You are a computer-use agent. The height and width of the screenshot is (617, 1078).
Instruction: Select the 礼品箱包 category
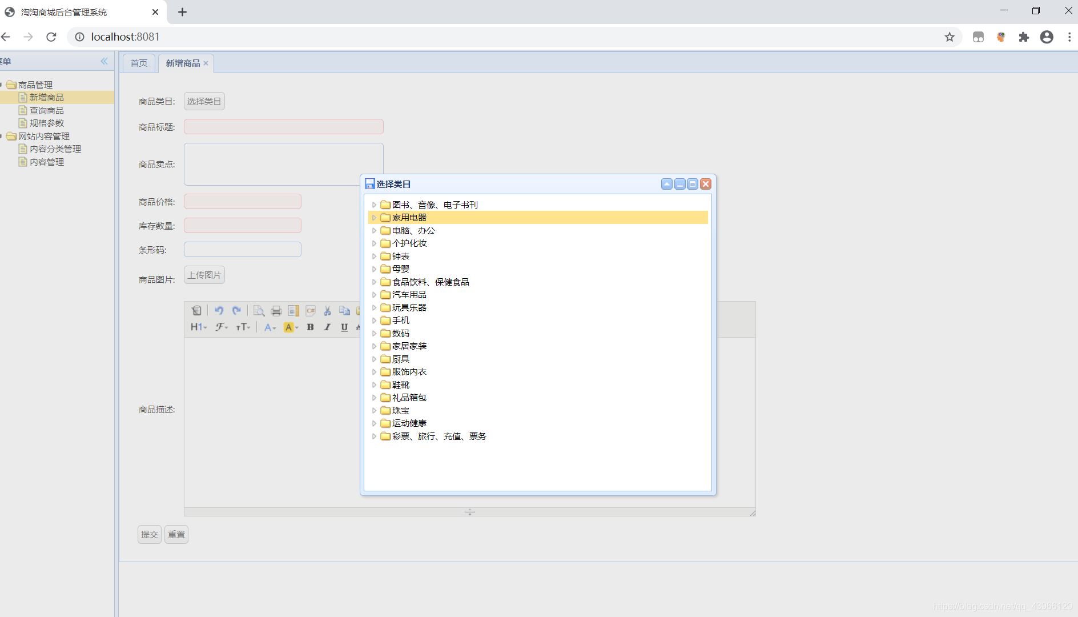coord(409,398)
